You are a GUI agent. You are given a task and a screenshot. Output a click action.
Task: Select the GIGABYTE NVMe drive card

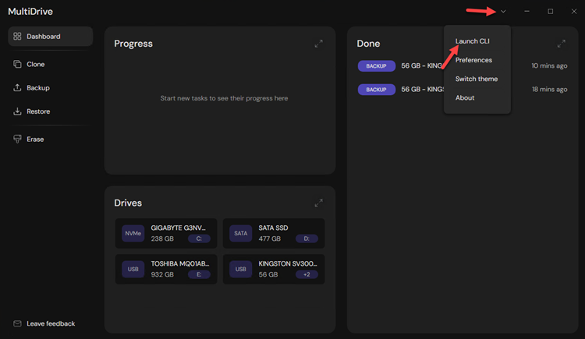[165, 233]
